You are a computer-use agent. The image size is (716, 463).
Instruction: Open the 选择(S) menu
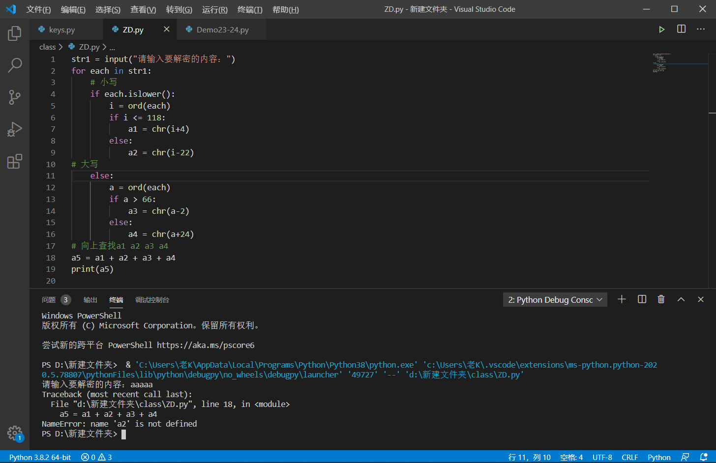108,9
